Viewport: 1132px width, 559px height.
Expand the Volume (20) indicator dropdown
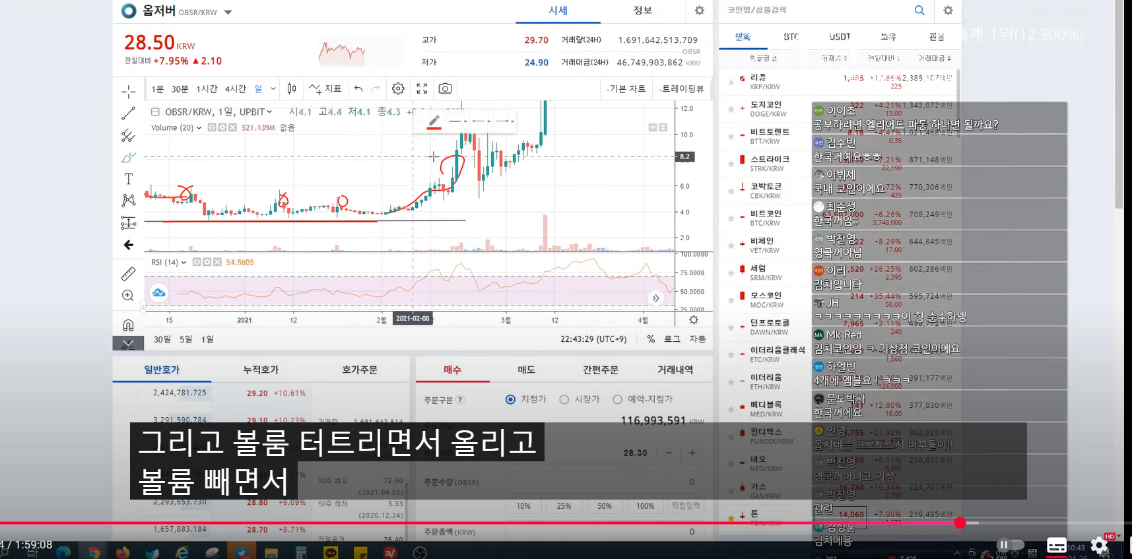point(199,128)
